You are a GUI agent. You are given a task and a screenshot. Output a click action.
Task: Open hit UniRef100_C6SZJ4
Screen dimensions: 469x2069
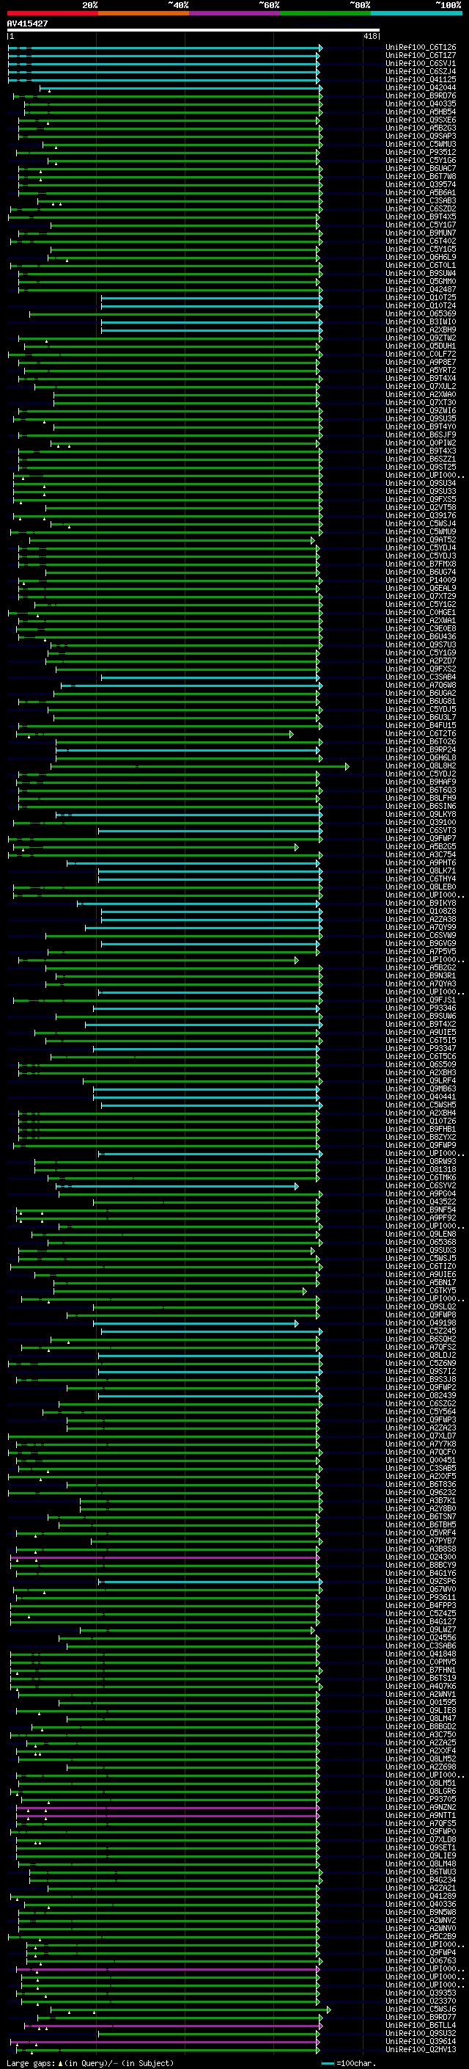point(421,71)
